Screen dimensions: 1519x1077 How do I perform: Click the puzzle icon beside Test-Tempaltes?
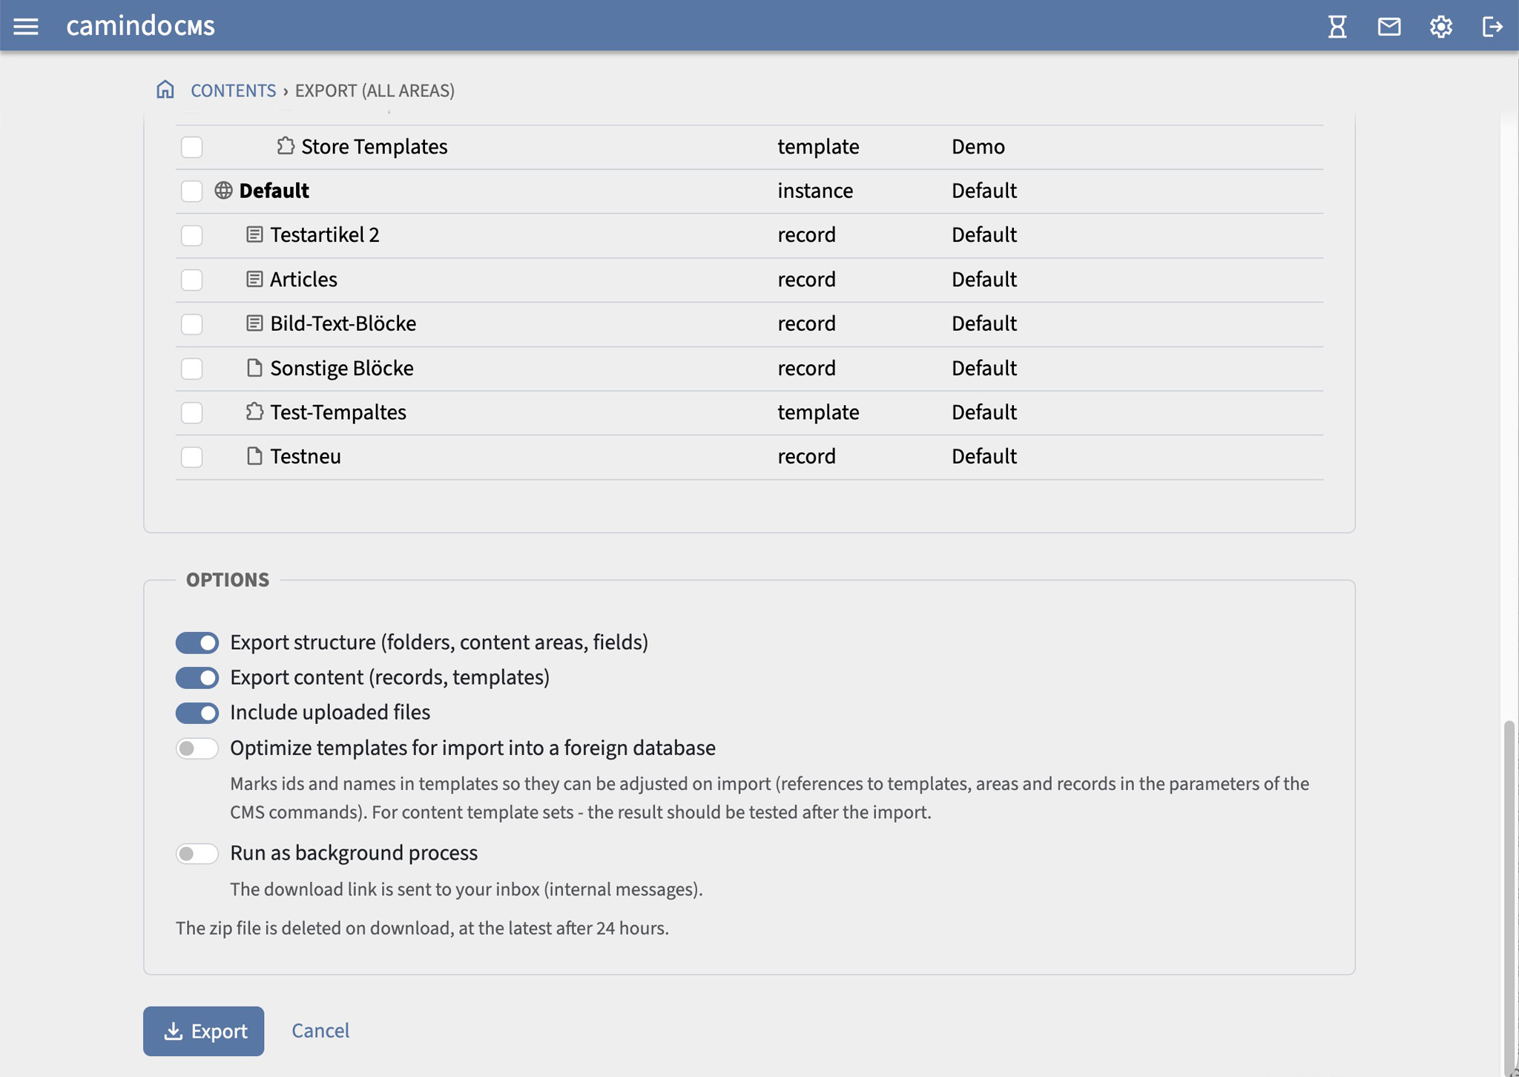(254, 411)
